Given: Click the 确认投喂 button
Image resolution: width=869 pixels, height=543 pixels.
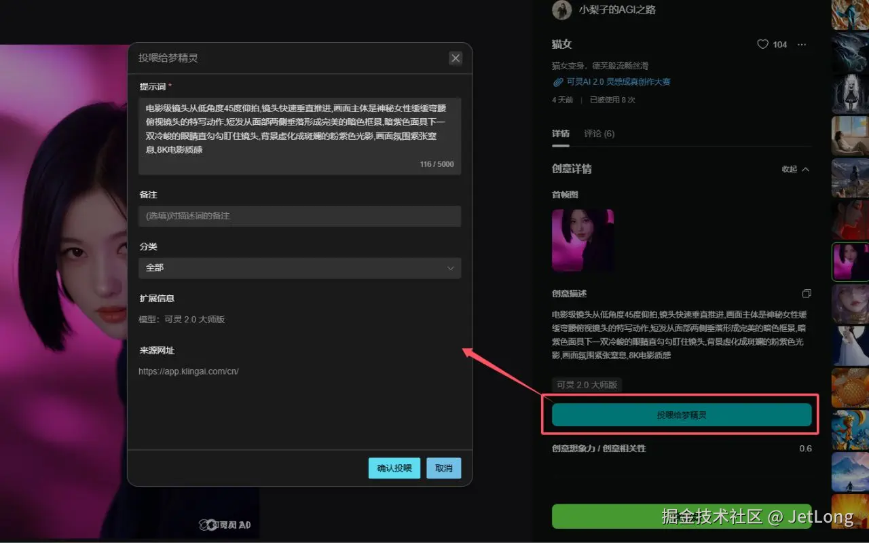Looking at the screenshot, I should click(394, 468).
